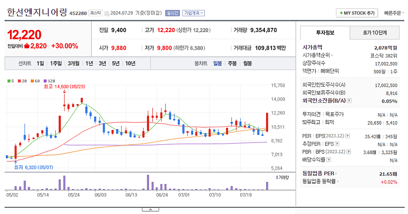Switch to the 호가10단계 tab
Viewport: 408px width, 214px height.
pos(375,33)
